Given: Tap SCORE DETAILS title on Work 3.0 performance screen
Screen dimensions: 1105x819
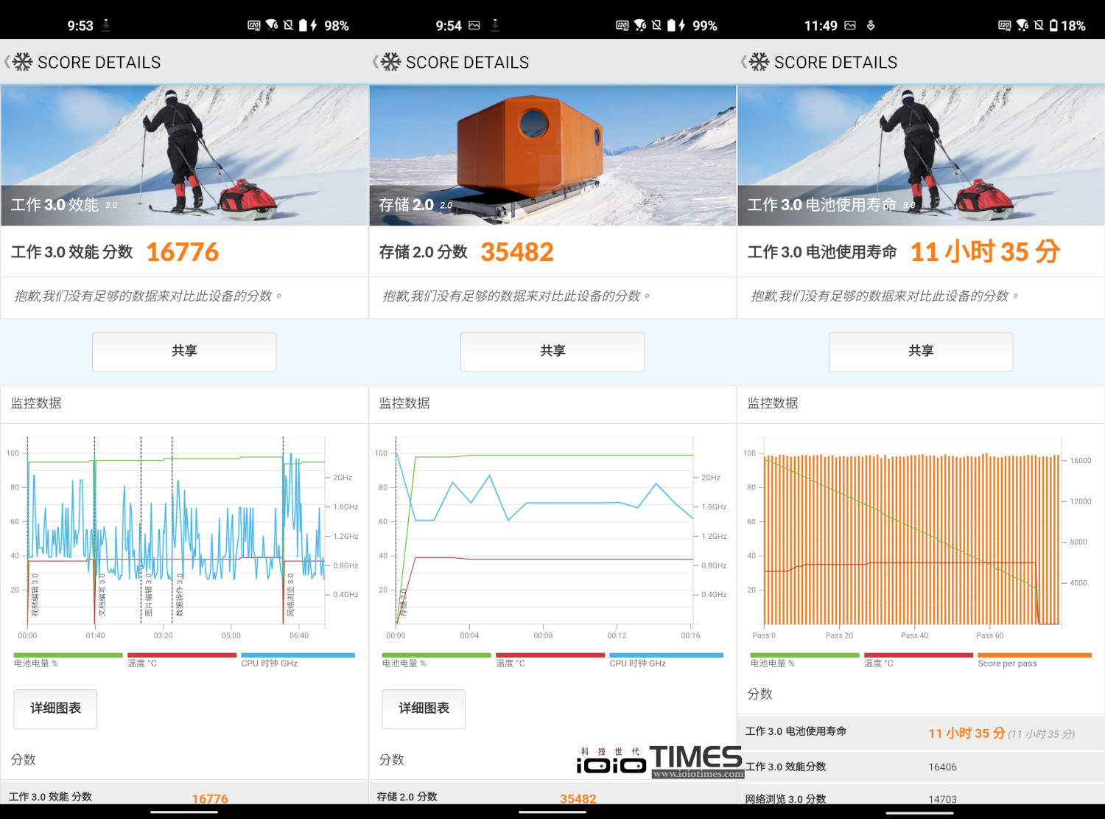Looking at the screenshot, I should tap(99, 63).
